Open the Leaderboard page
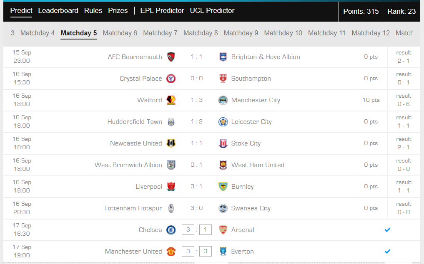Image resolution: width=424 pixels, height=264 pixels. 58,10
